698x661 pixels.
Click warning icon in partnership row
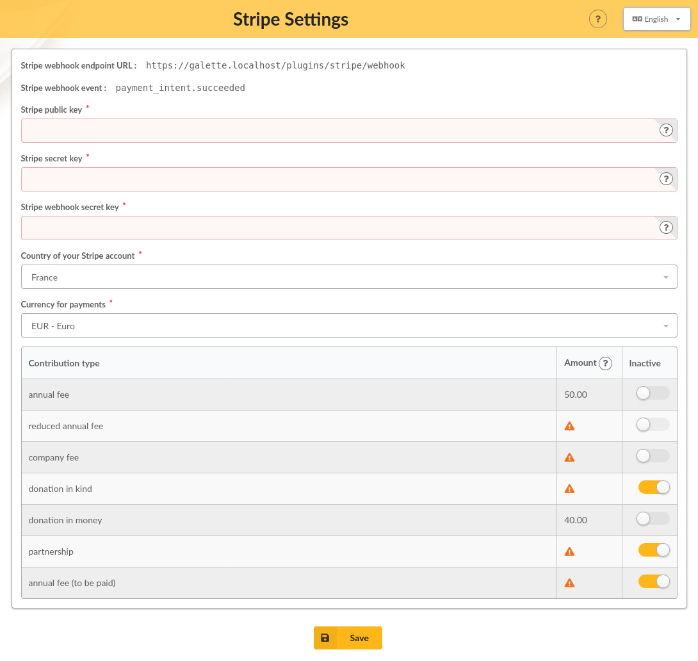(x=569, y=552)
